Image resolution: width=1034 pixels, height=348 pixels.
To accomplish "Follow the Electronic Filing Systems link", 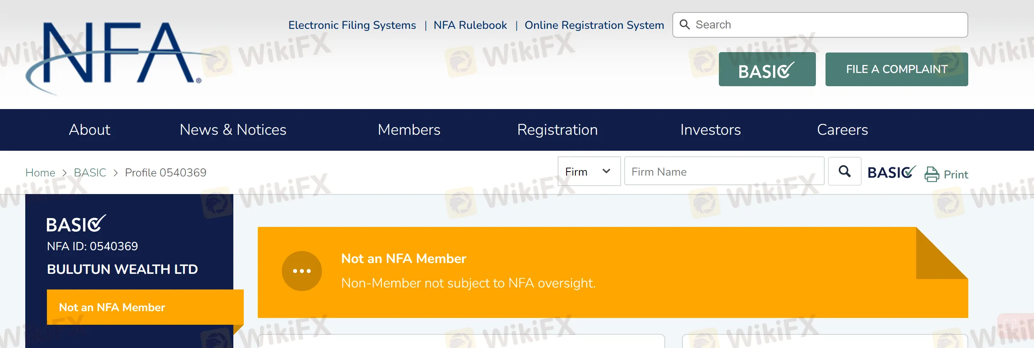I will 352,25.
